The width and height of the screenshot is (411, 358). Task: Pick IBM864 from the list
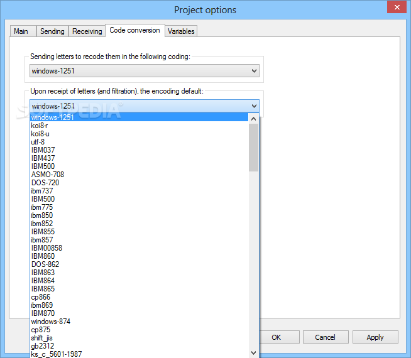[139, 281]
